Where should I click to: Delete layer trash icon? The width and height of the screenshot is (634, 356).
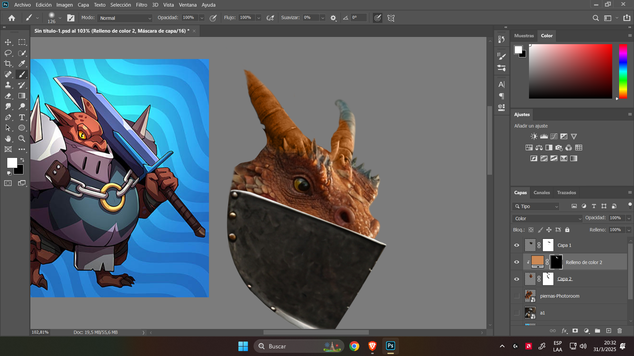click(619, 331)
